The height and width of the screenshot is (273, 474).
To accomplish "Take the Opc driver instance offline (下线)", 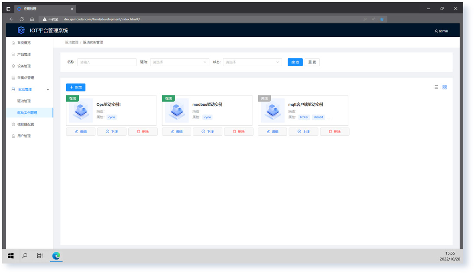I will (x=112, y=132).
